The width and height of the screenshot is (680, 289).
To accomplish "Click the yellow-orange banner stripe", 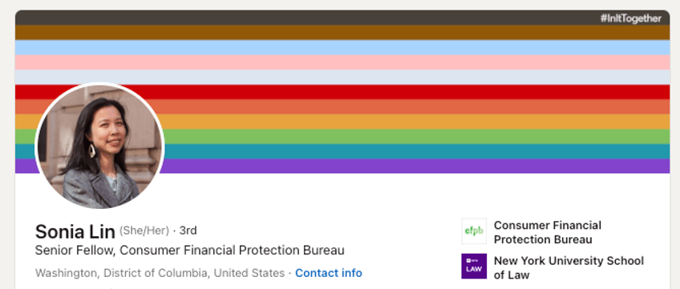I will (x=416, y=122).
